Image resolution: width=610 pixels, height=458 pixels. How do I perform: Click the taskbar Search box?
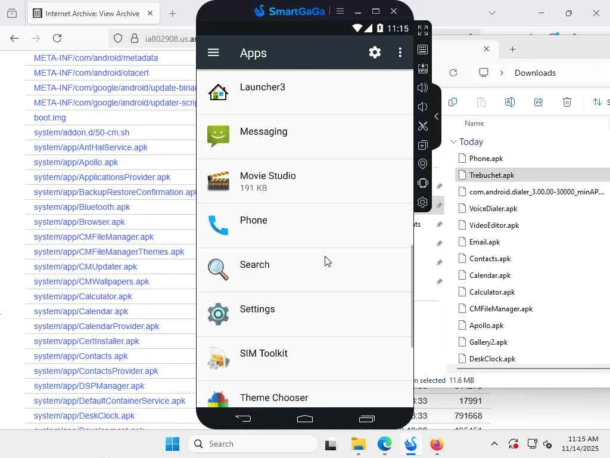(253, 444)
